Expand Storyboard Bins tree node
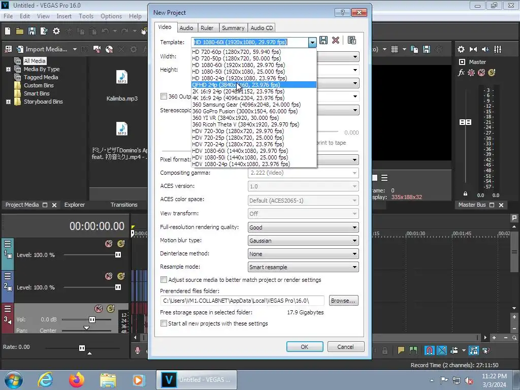This screenshot has height=390, width=520. click(8, 102)
